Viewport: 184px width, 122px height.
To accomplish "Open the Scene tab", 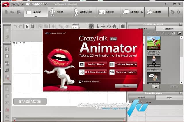I will [108, 12].
